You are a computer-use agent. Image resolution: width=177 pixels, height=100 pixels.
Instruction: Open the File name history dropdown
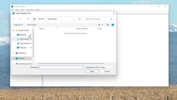(82, 67)
